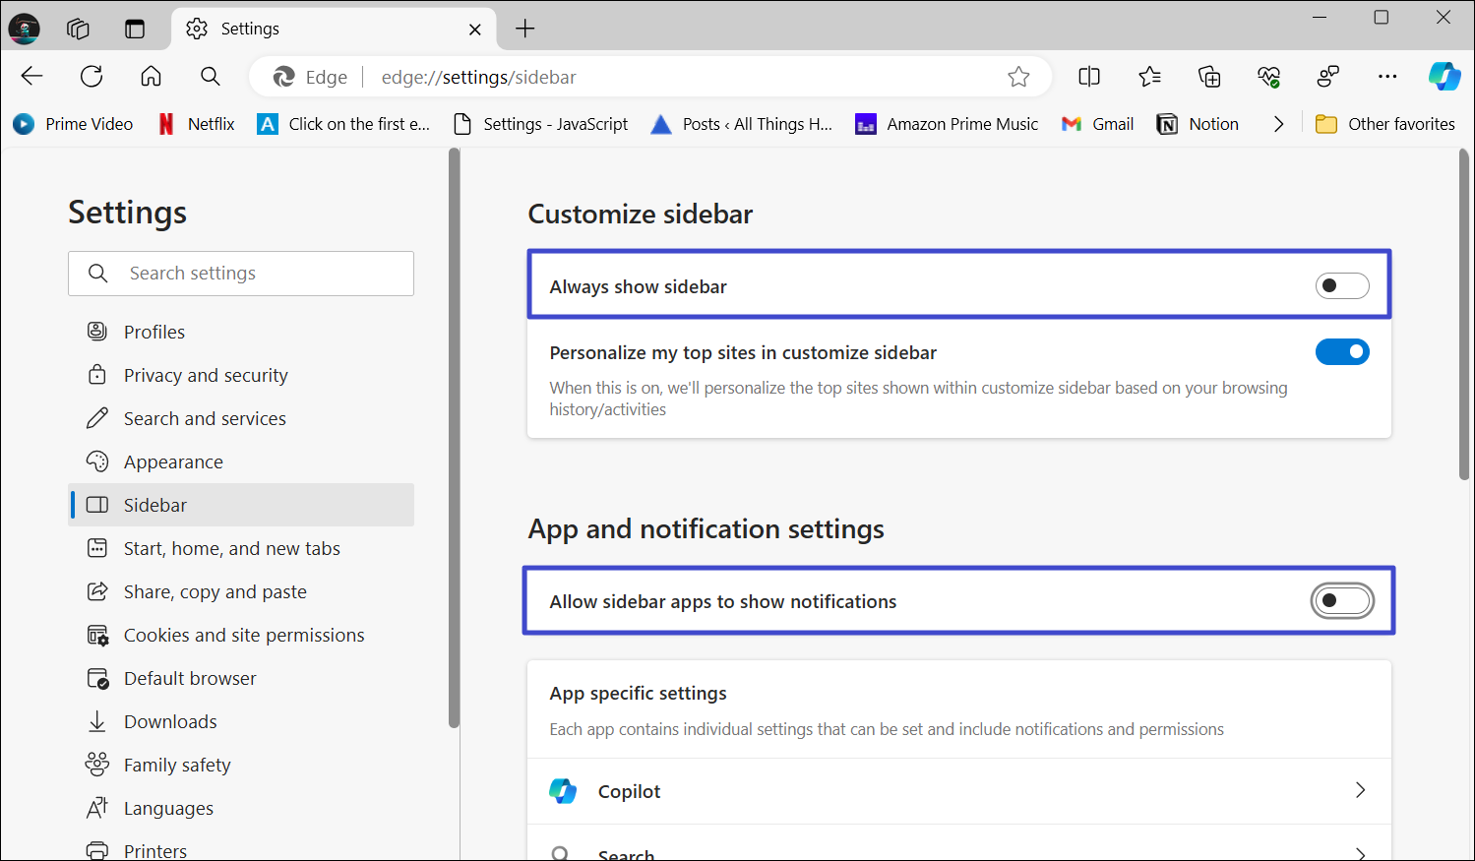Turn off Personalize my top sites toggle
Viewport: 1475px width, 861px height.
1341,352
